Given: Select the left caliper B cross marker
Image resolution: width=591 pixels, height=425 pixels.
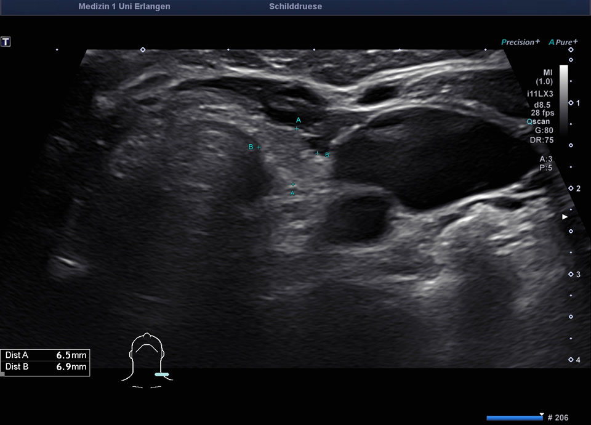Looking at the screenshot, I should click(x=259, y=147).
